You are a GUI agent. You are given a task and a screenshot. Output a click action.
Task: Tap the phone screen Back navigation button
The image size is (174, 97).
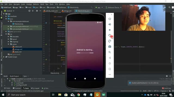click(75, 78)
